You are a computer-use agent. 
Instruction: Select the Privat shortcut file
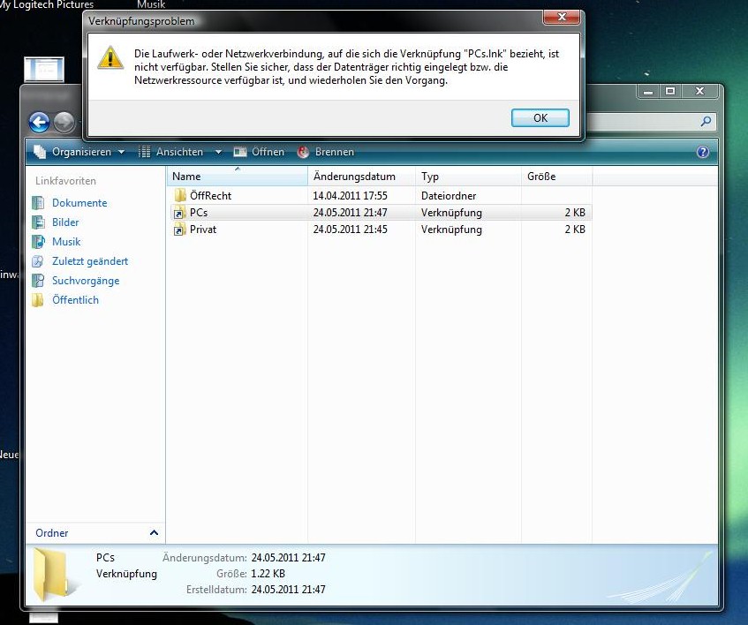(x=202, y=230)
